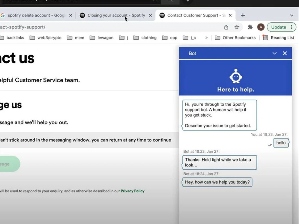Open the Chrome three-dot menu

[292, 27]
